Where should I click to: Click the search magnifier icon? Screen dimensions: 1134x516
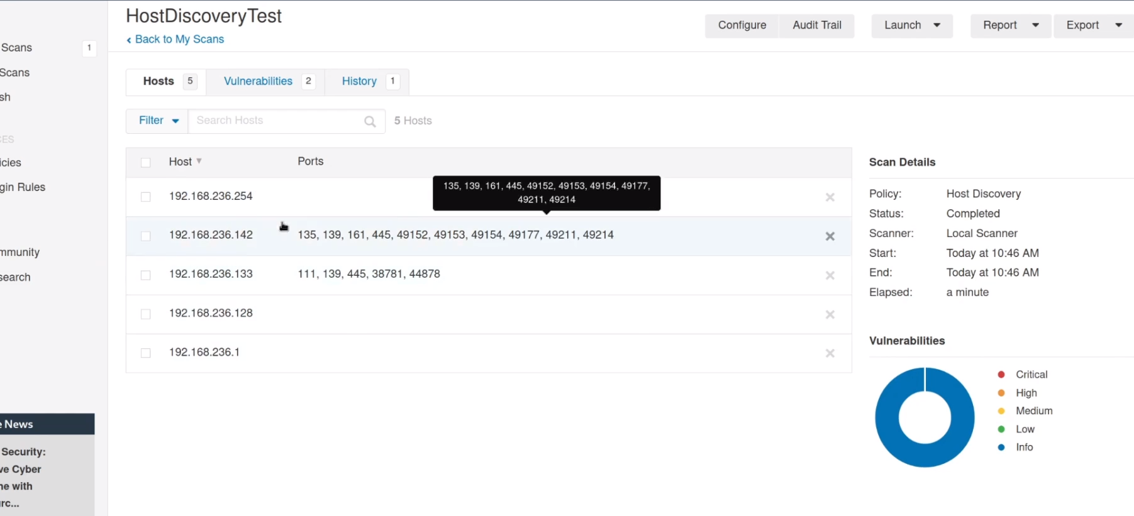point(370,121)
